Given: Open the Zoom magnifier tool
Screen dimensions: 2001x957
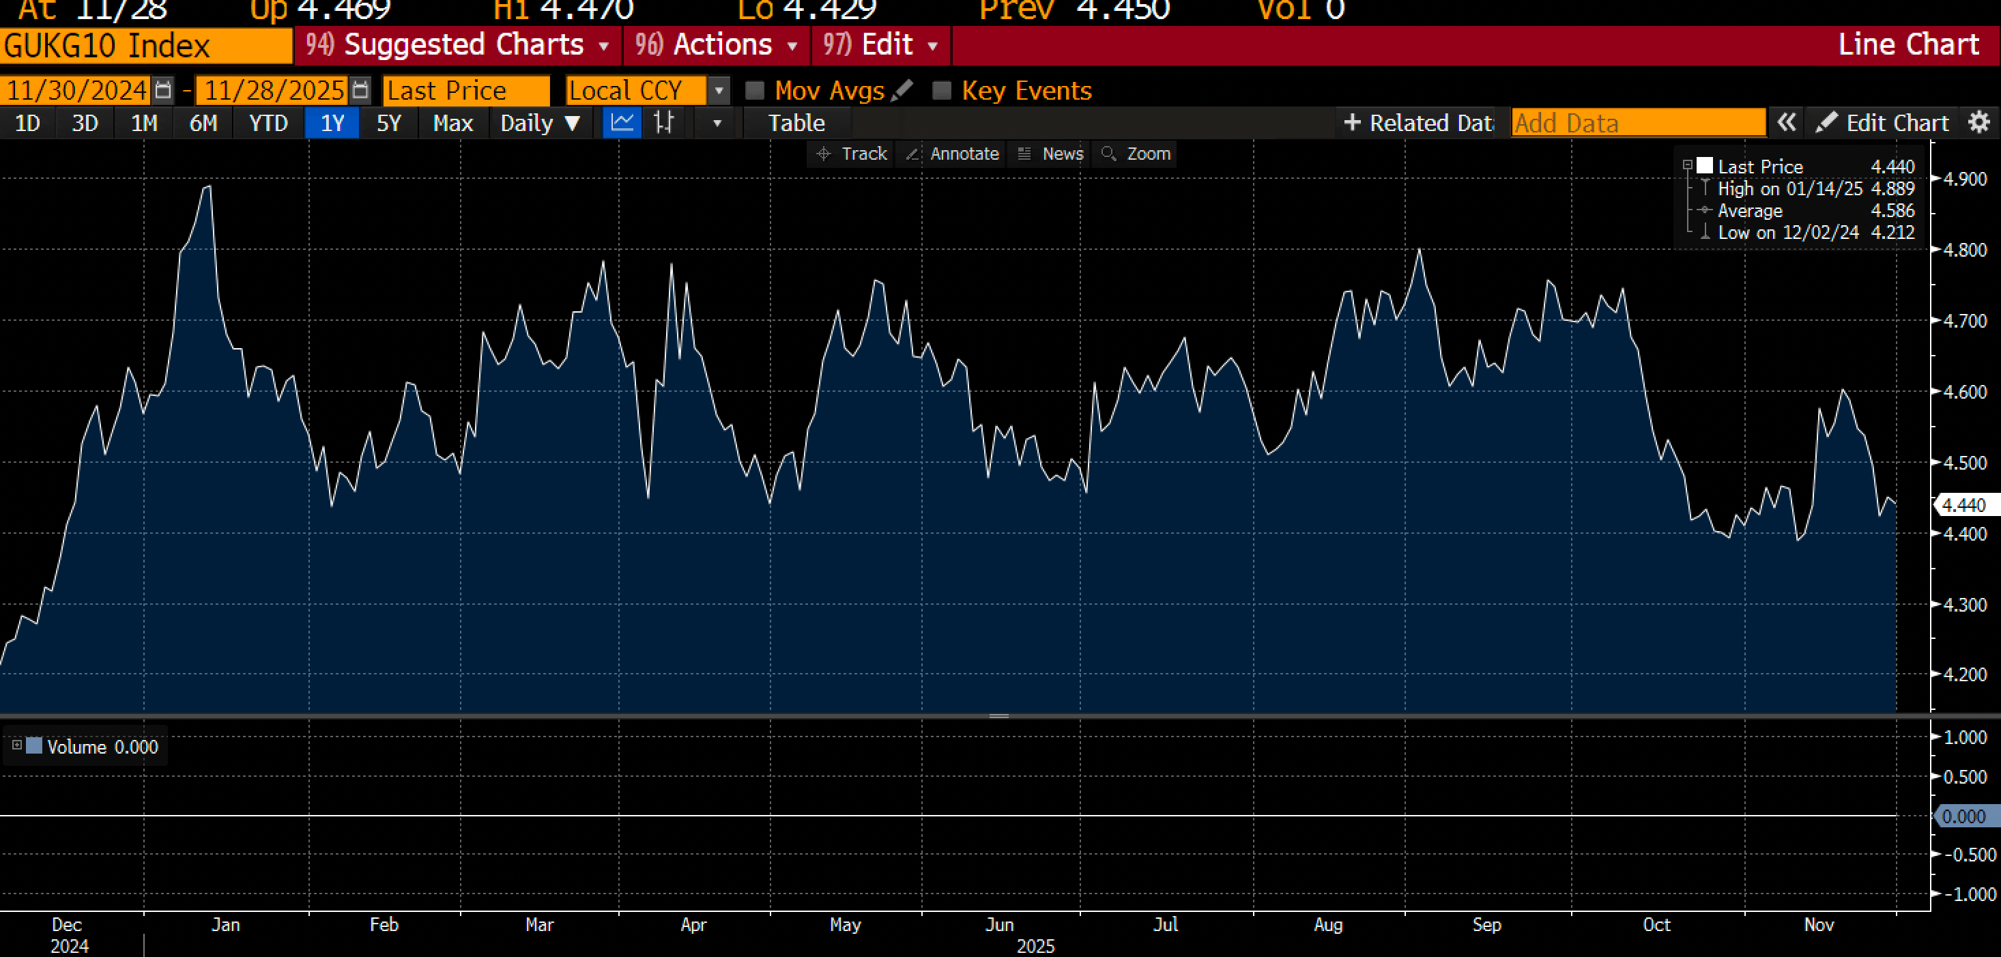Looking at the screenshot, I should pos(1136,154).
